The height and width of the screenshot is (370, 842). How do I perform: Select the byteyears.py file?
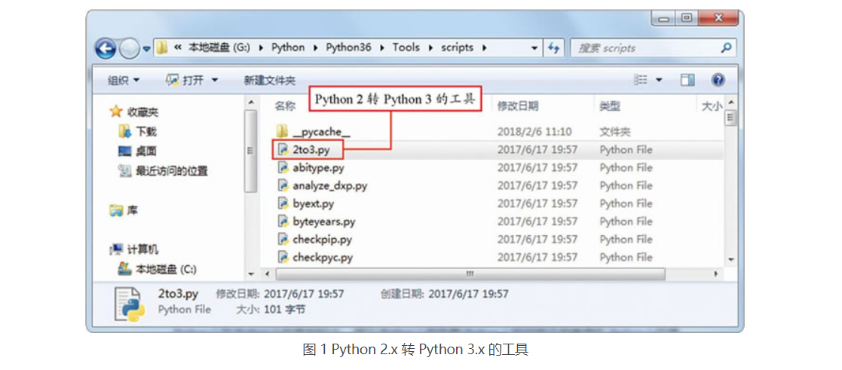324,222
